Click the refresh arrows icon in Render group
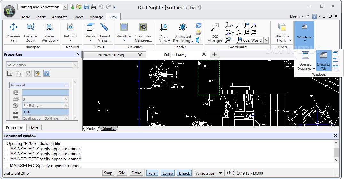 click(x=199, y=26)
